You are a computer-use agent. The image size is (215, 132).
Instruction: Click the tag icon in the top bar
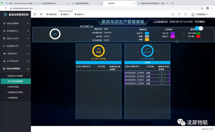tap(179, 14)
